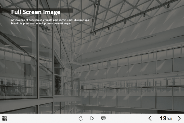Click the word 'Image' in the heading
The image size is (184, 123).
(x=52, y=12)
